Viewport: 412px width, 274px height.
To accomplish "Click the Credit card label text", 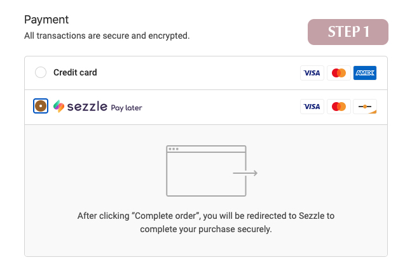I will point(75,72).
